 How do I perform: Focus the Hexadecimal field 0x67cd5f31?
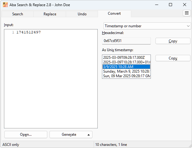(x=126, y=41)
